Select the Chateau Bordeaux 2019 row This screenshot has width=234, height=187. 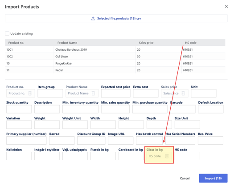(115, 50)
